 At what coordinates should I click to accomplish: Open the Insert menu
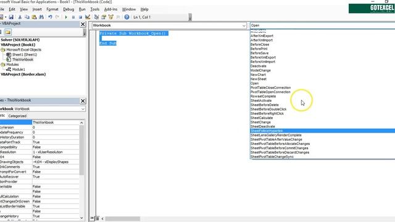[x=37, y=9]
